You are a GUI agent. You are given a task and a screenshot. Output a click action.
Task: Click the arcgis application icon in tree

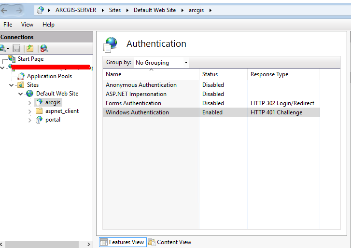[39, 102]
